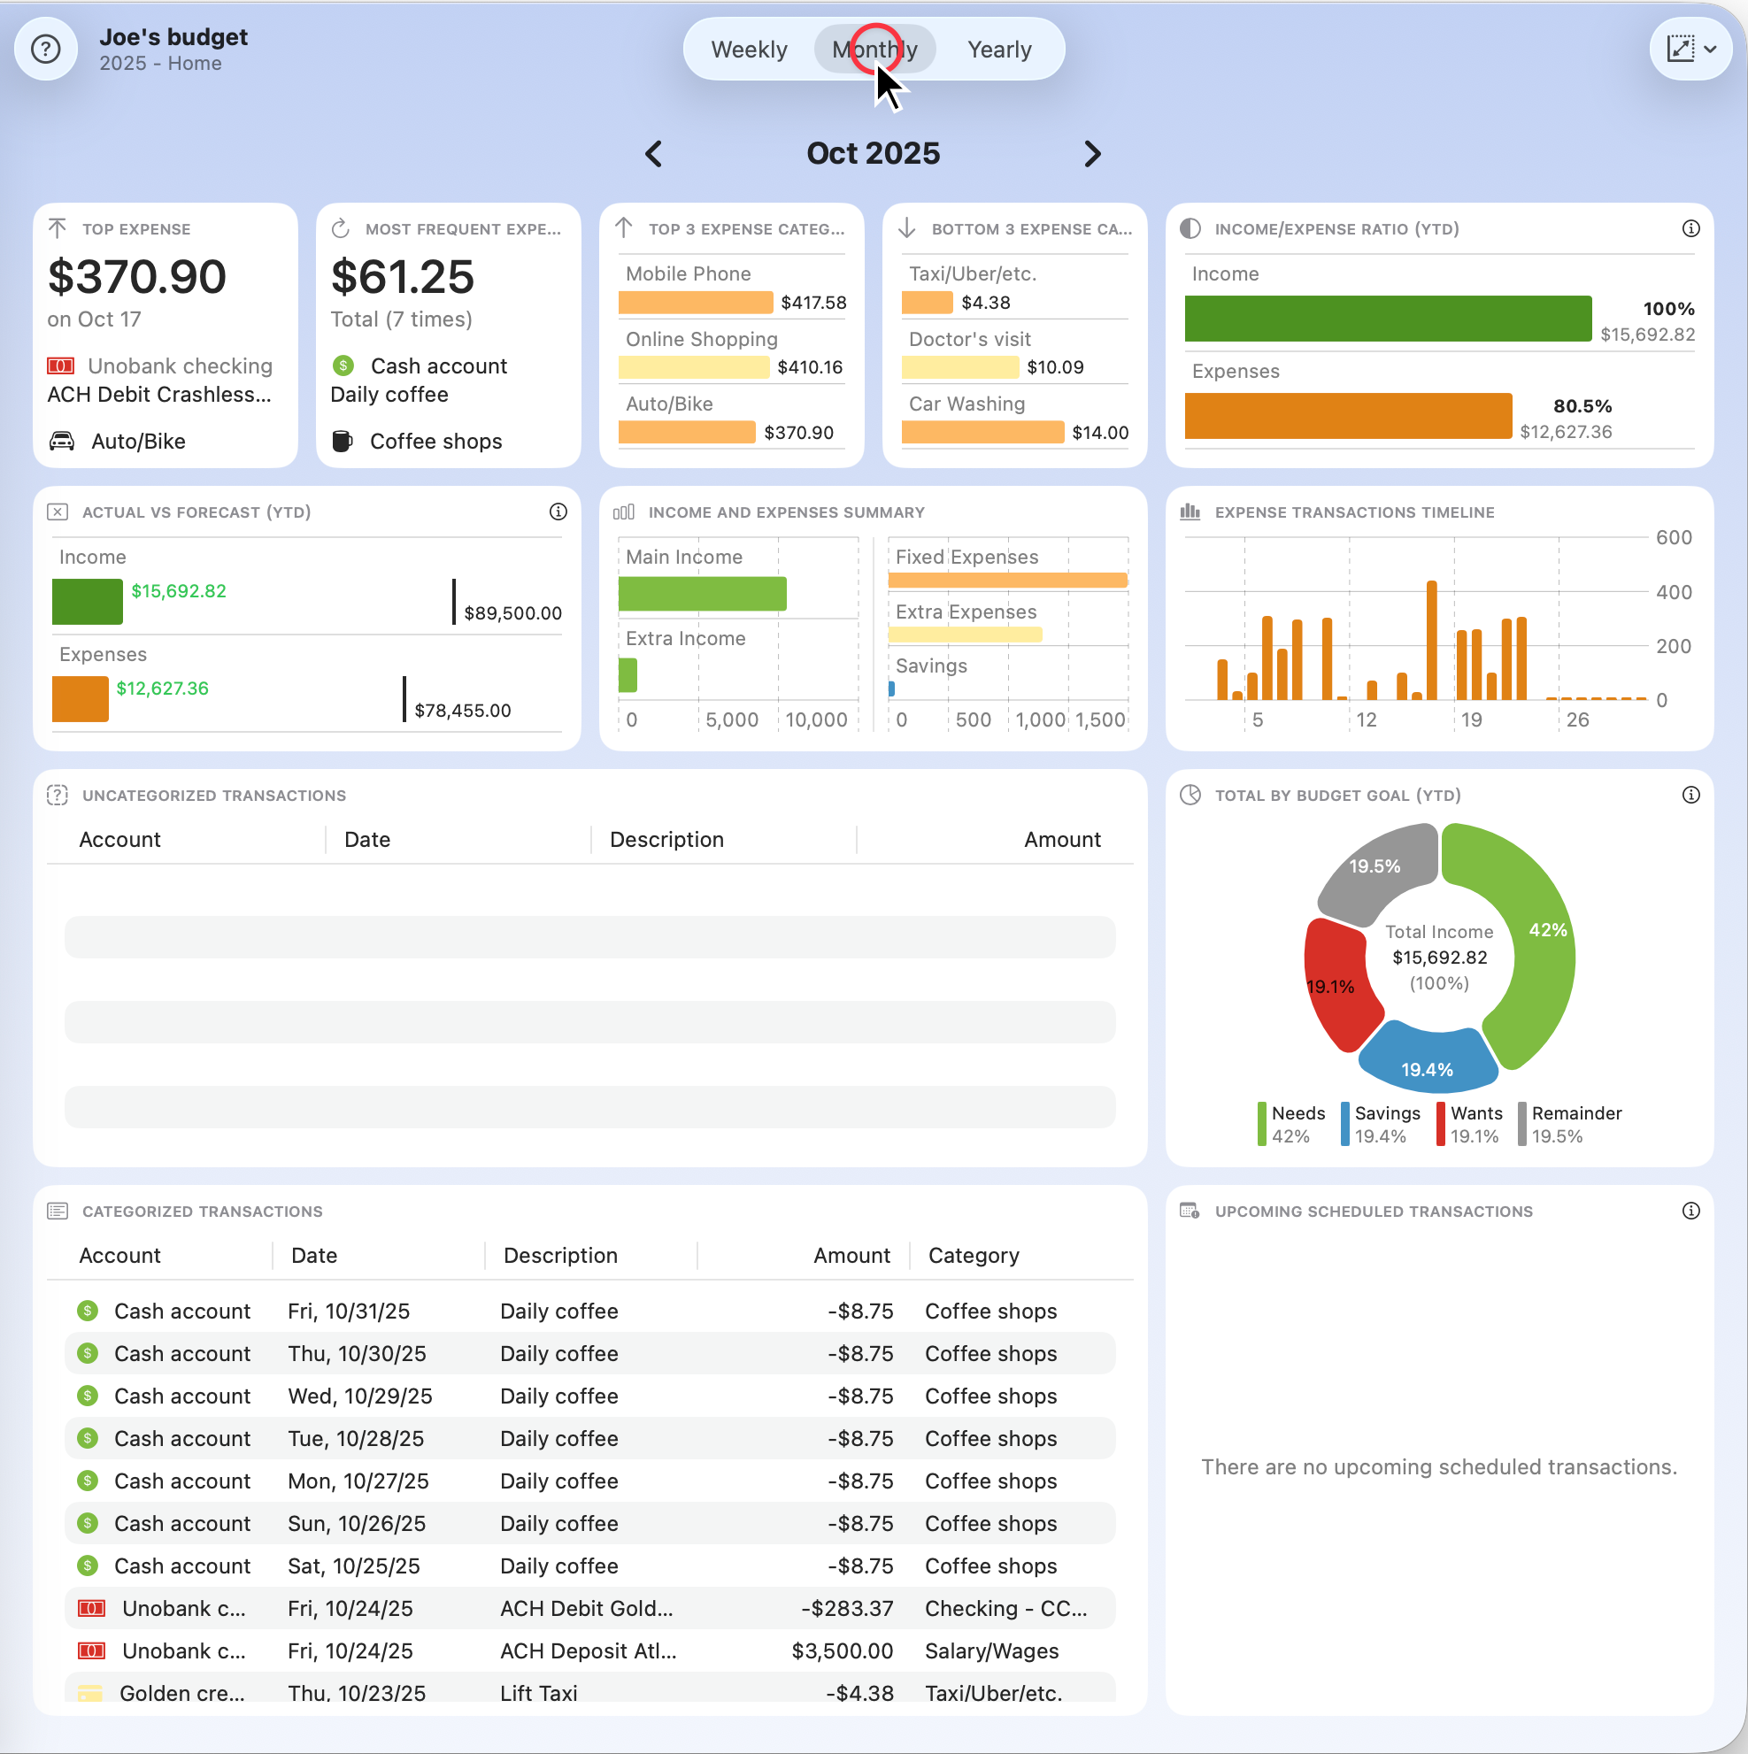Click the Categorized Transactions list icon
This screenshot has height=1754, width=1748.
58,1210
